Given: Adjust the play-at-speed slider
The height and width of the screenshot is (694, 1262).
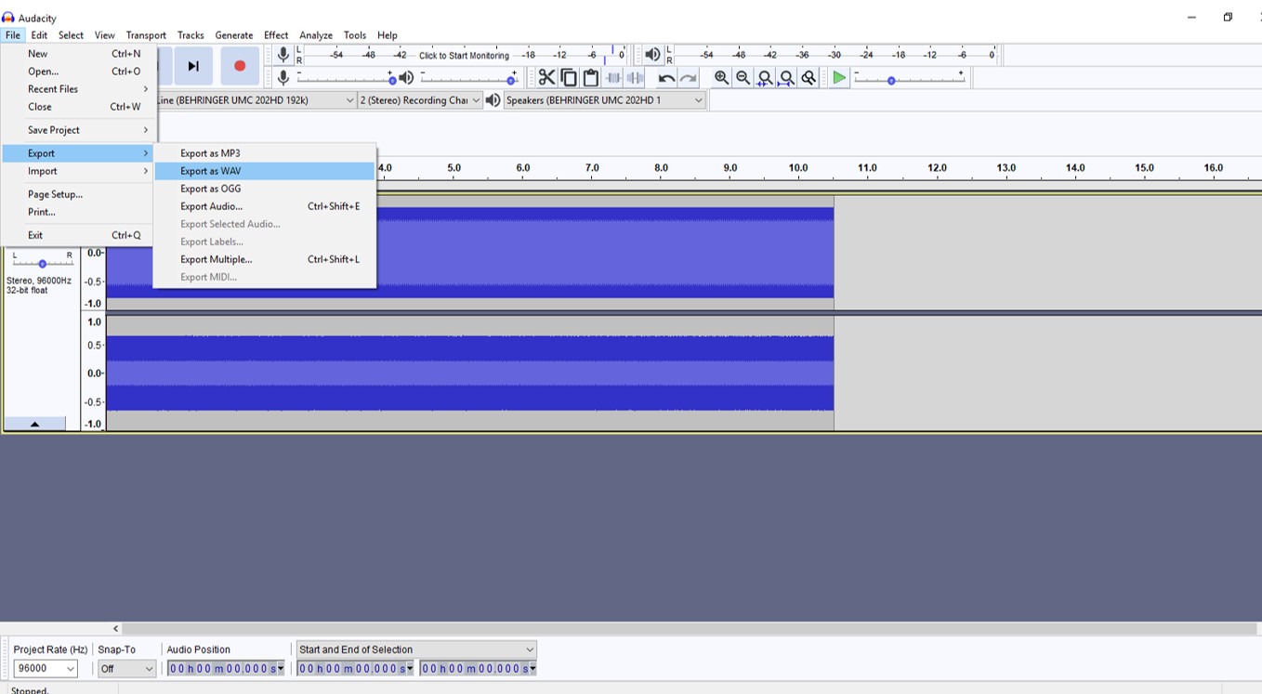Looking at the screenshot, I should [x=909, y=80].
